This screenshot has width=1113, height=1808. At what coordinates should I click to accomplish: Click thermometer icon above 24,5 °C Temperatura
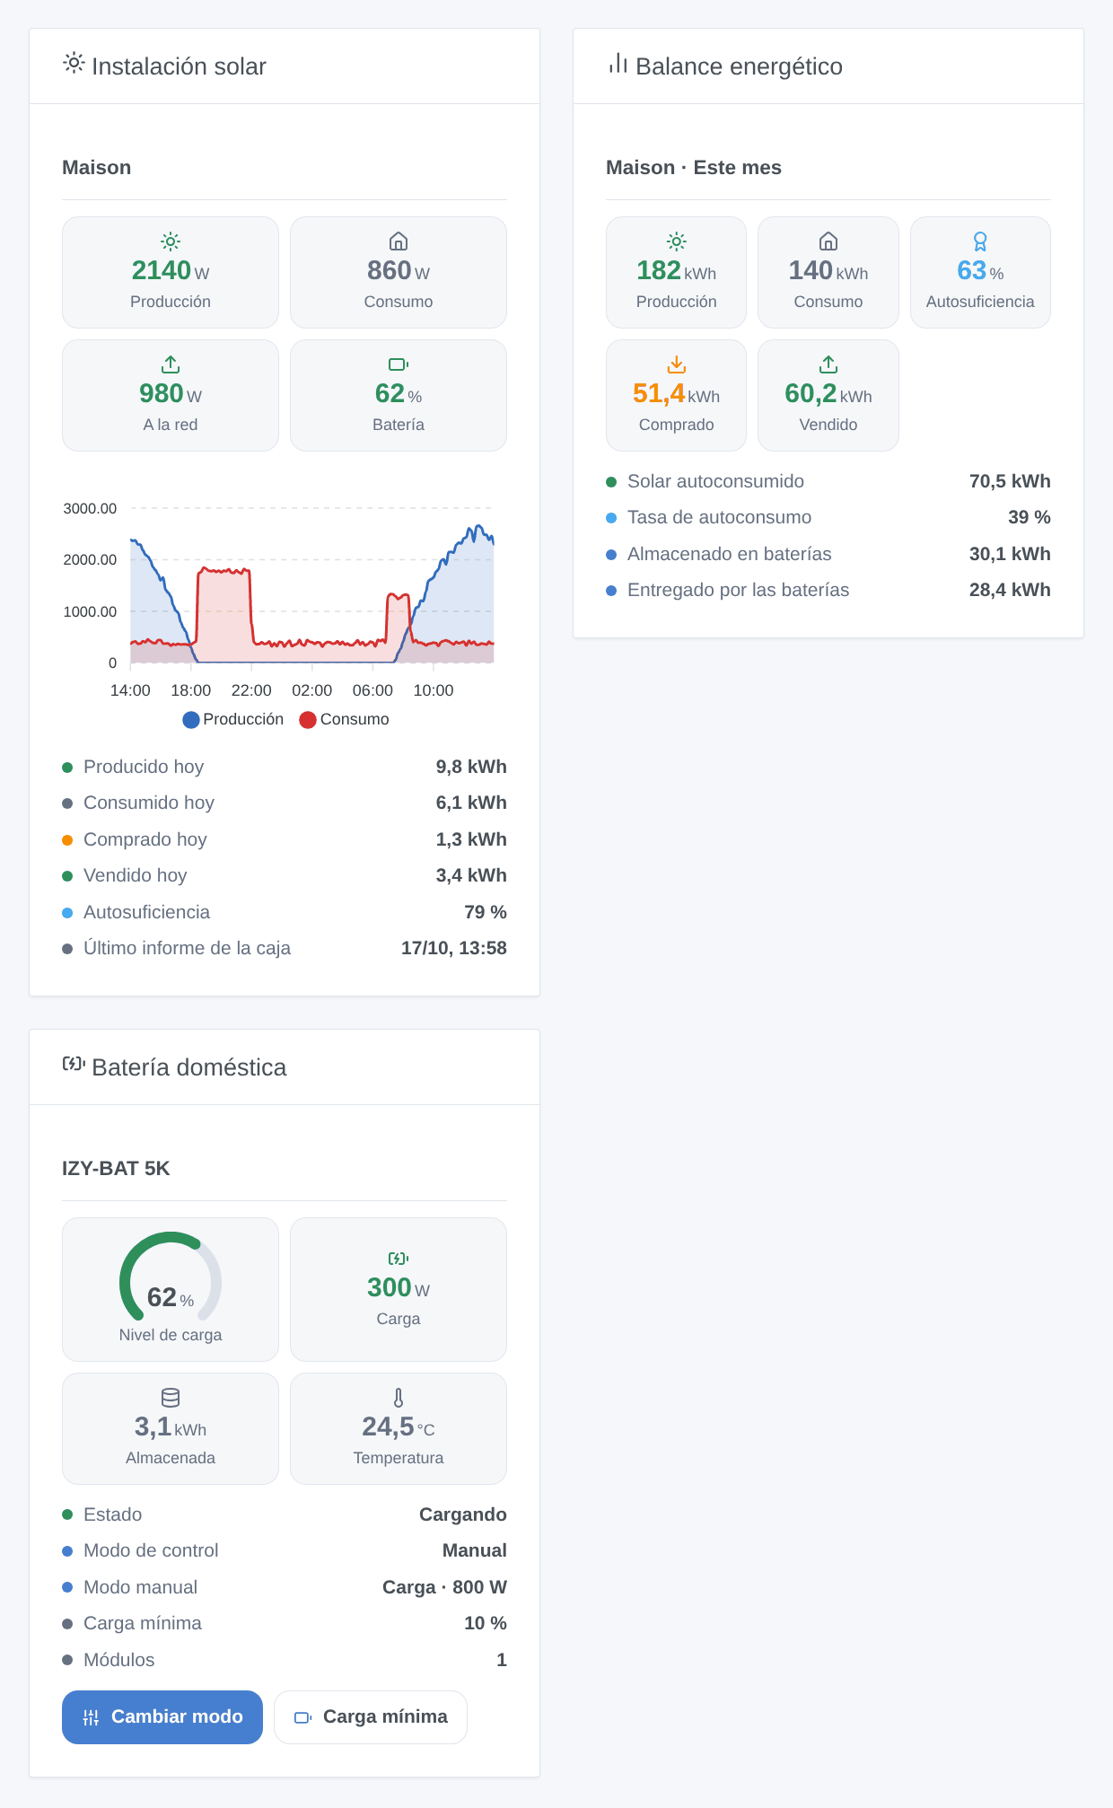pos(399,1398)
